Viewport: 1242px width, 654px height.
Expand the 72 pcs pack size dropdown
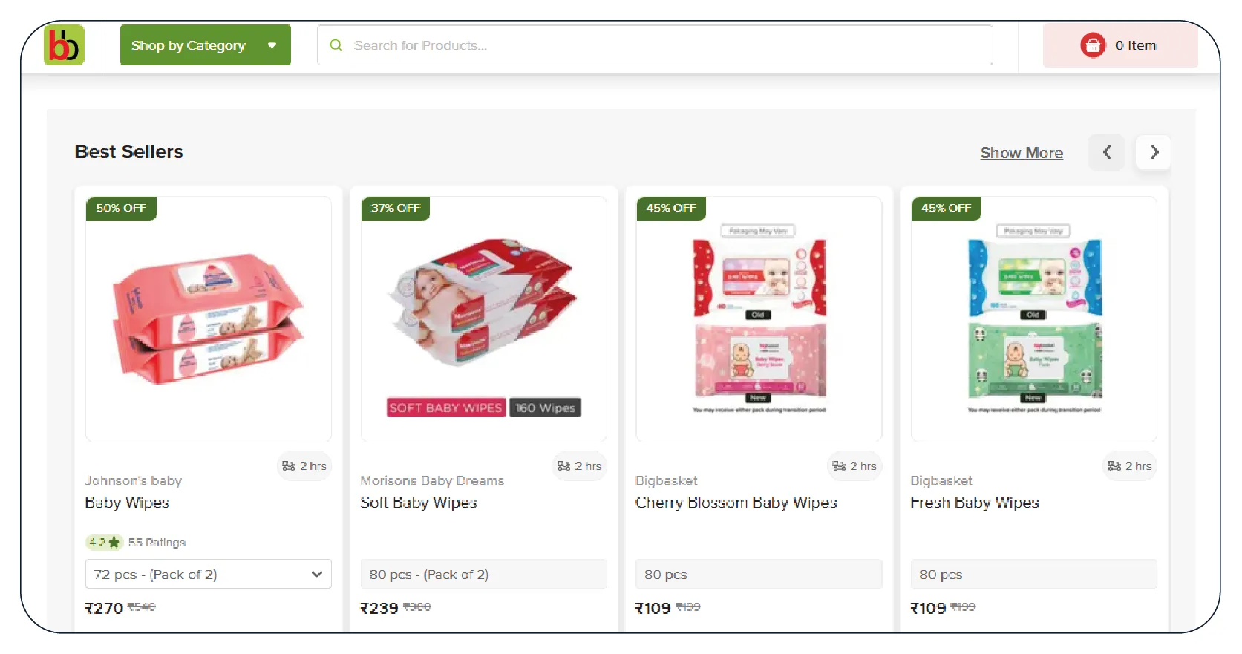[208, 575]
